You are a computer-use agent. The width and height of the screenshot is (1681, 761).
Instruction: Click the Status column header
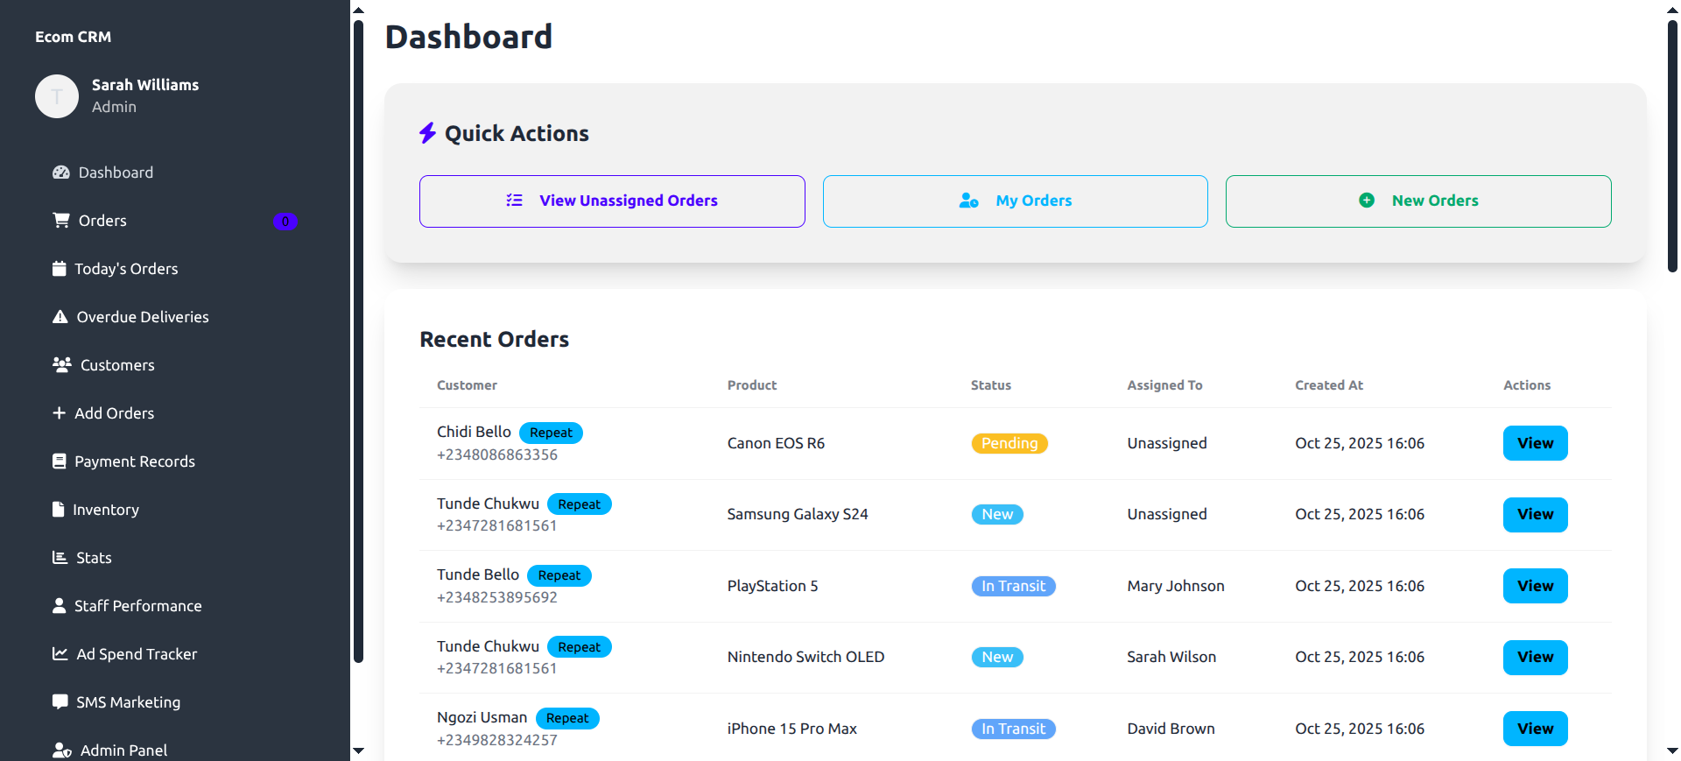tap(990, 385)
